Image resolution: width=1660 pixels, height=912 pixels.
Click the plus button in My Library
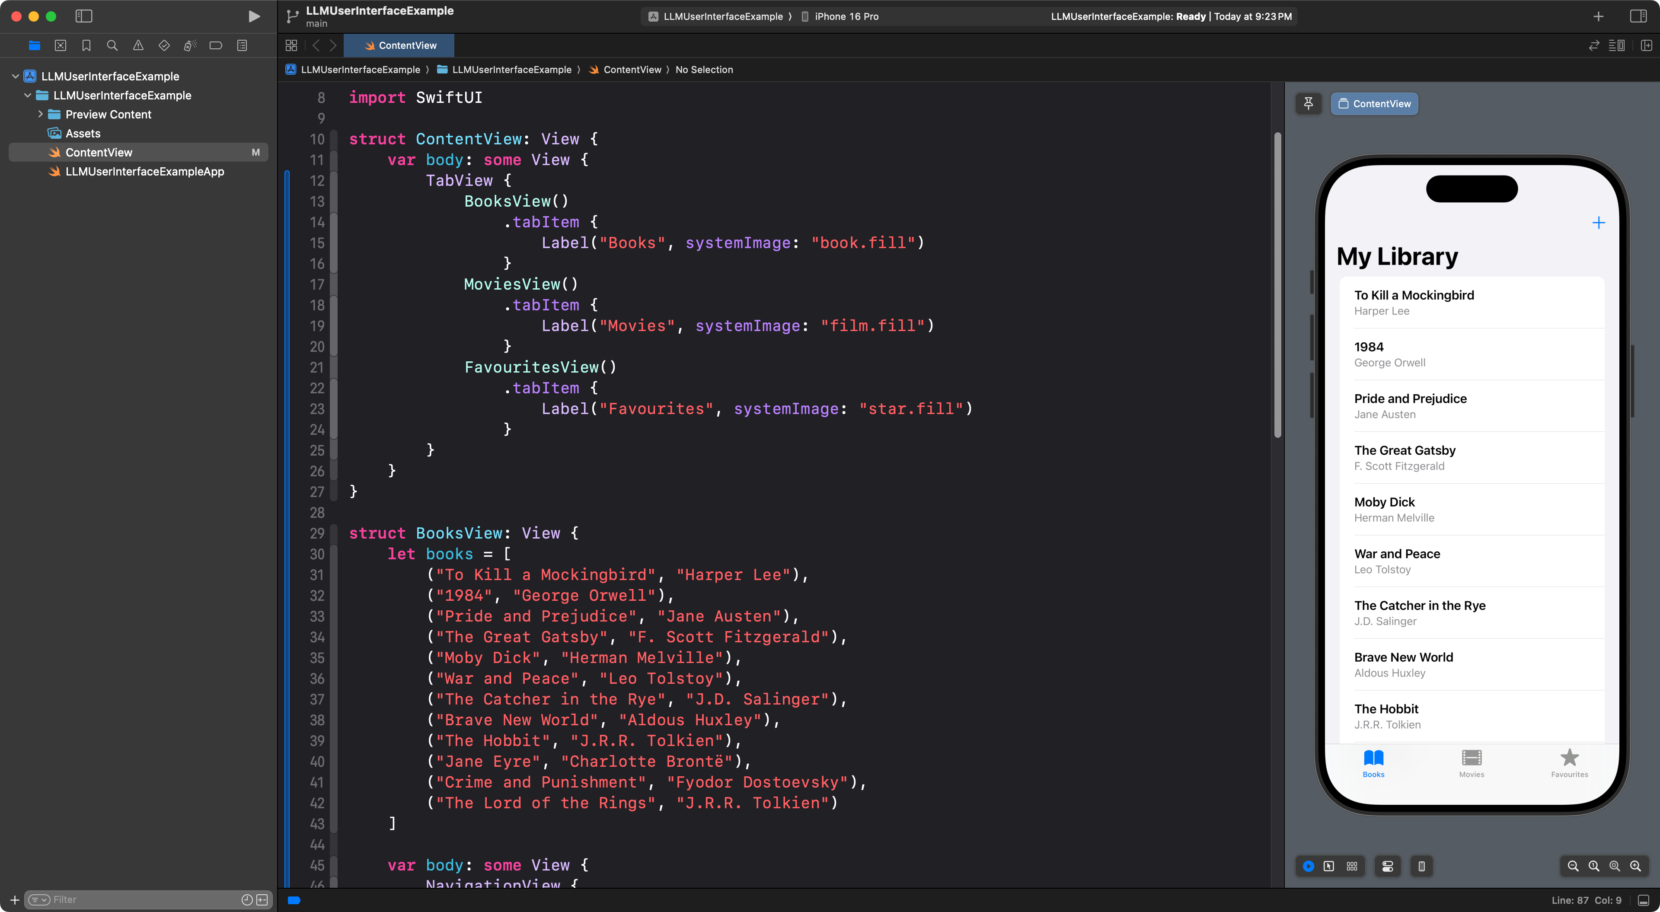pyautogui.click(x=1598, y=223)
